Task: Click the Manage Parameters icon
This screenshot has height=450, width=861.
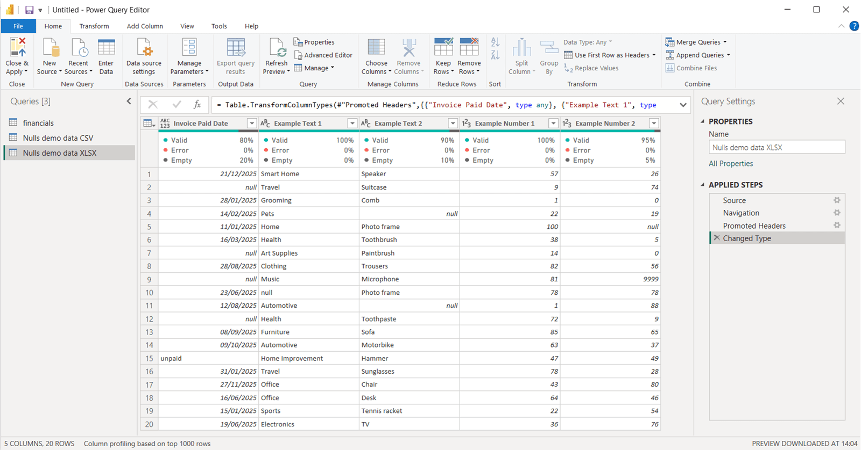Action: (x=189, y=48)
